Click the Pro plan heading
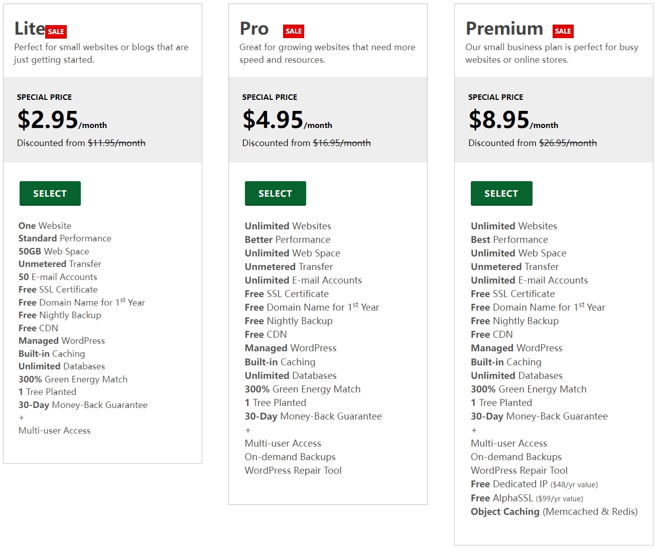Image resolution: width=656 pixels, height=549 pixels. [x=254, y=29]
